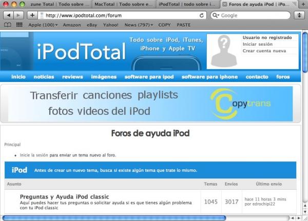
Task: Open contacto in the site menu
Action: tap(257, 77)
